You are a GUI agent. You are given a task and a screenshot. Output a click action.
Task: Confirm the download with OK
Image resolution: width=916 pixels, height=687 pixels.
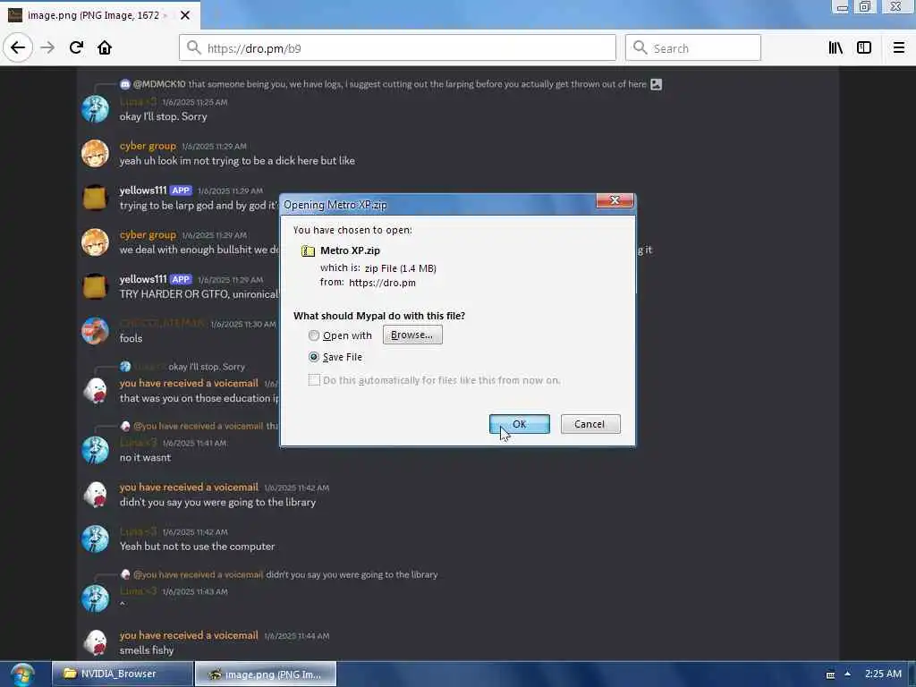pos(520,424)
